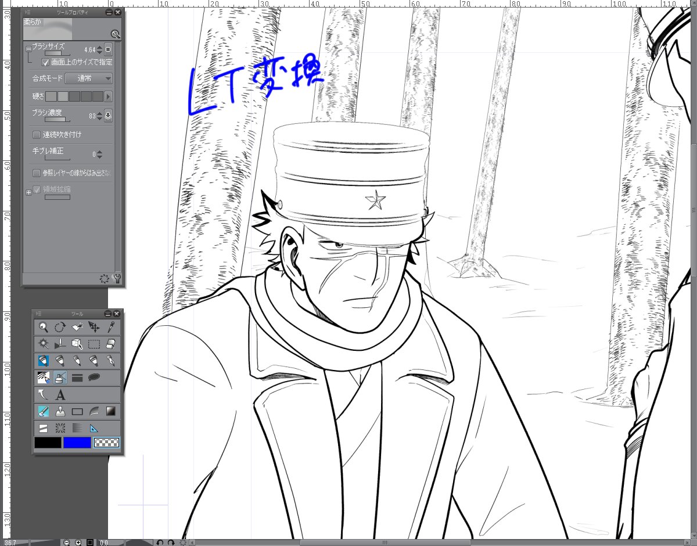Image resolution: width=697 pixels, height=546 pixels.
Task: Click magnifier icon on 柔らか brush preview
Action: 115,34
